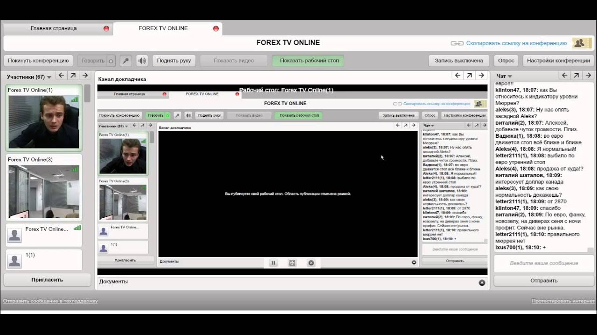Click signal bars on Forex TV Online(1)
Screen dimensions: 597x335
click(75, 99)
